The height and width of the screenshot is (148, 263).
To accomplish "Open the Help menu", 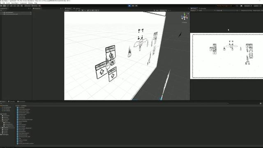I will coord(36,3).
